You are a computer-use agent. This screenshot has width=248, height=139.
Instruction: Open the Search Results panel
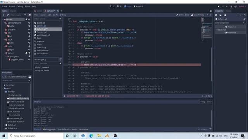[x=64, y=129]
